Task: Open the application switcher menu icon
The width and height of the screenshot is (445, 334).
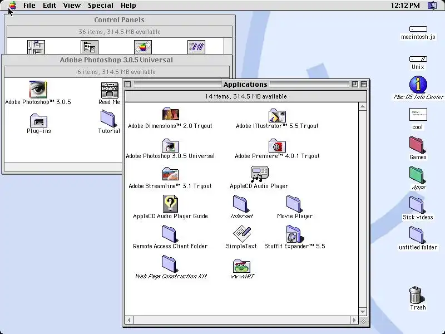Action: coord(432,5)
